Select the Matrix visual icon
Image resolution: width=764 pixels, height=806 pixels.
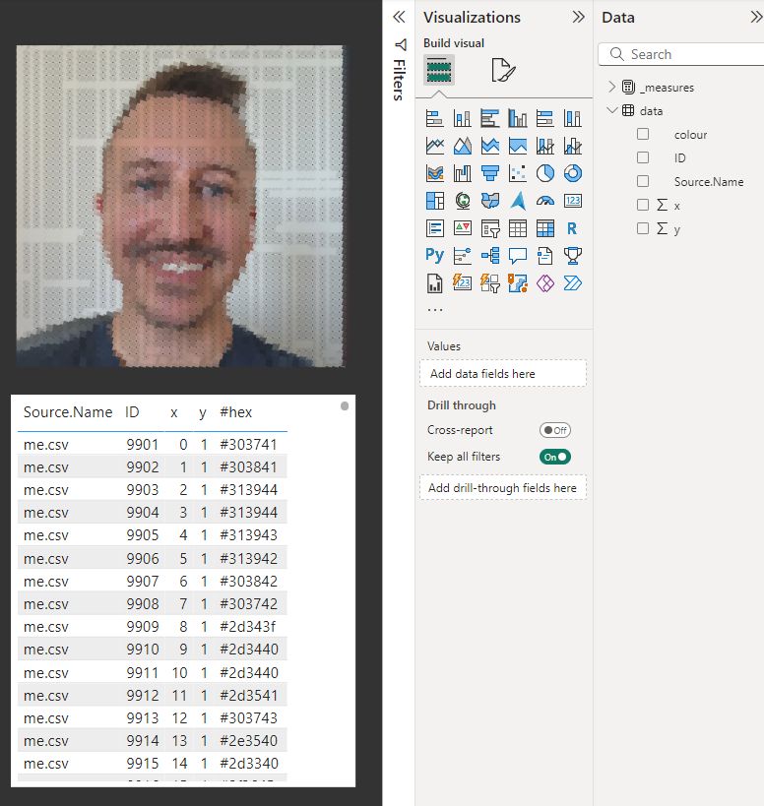tap(545, 227)
